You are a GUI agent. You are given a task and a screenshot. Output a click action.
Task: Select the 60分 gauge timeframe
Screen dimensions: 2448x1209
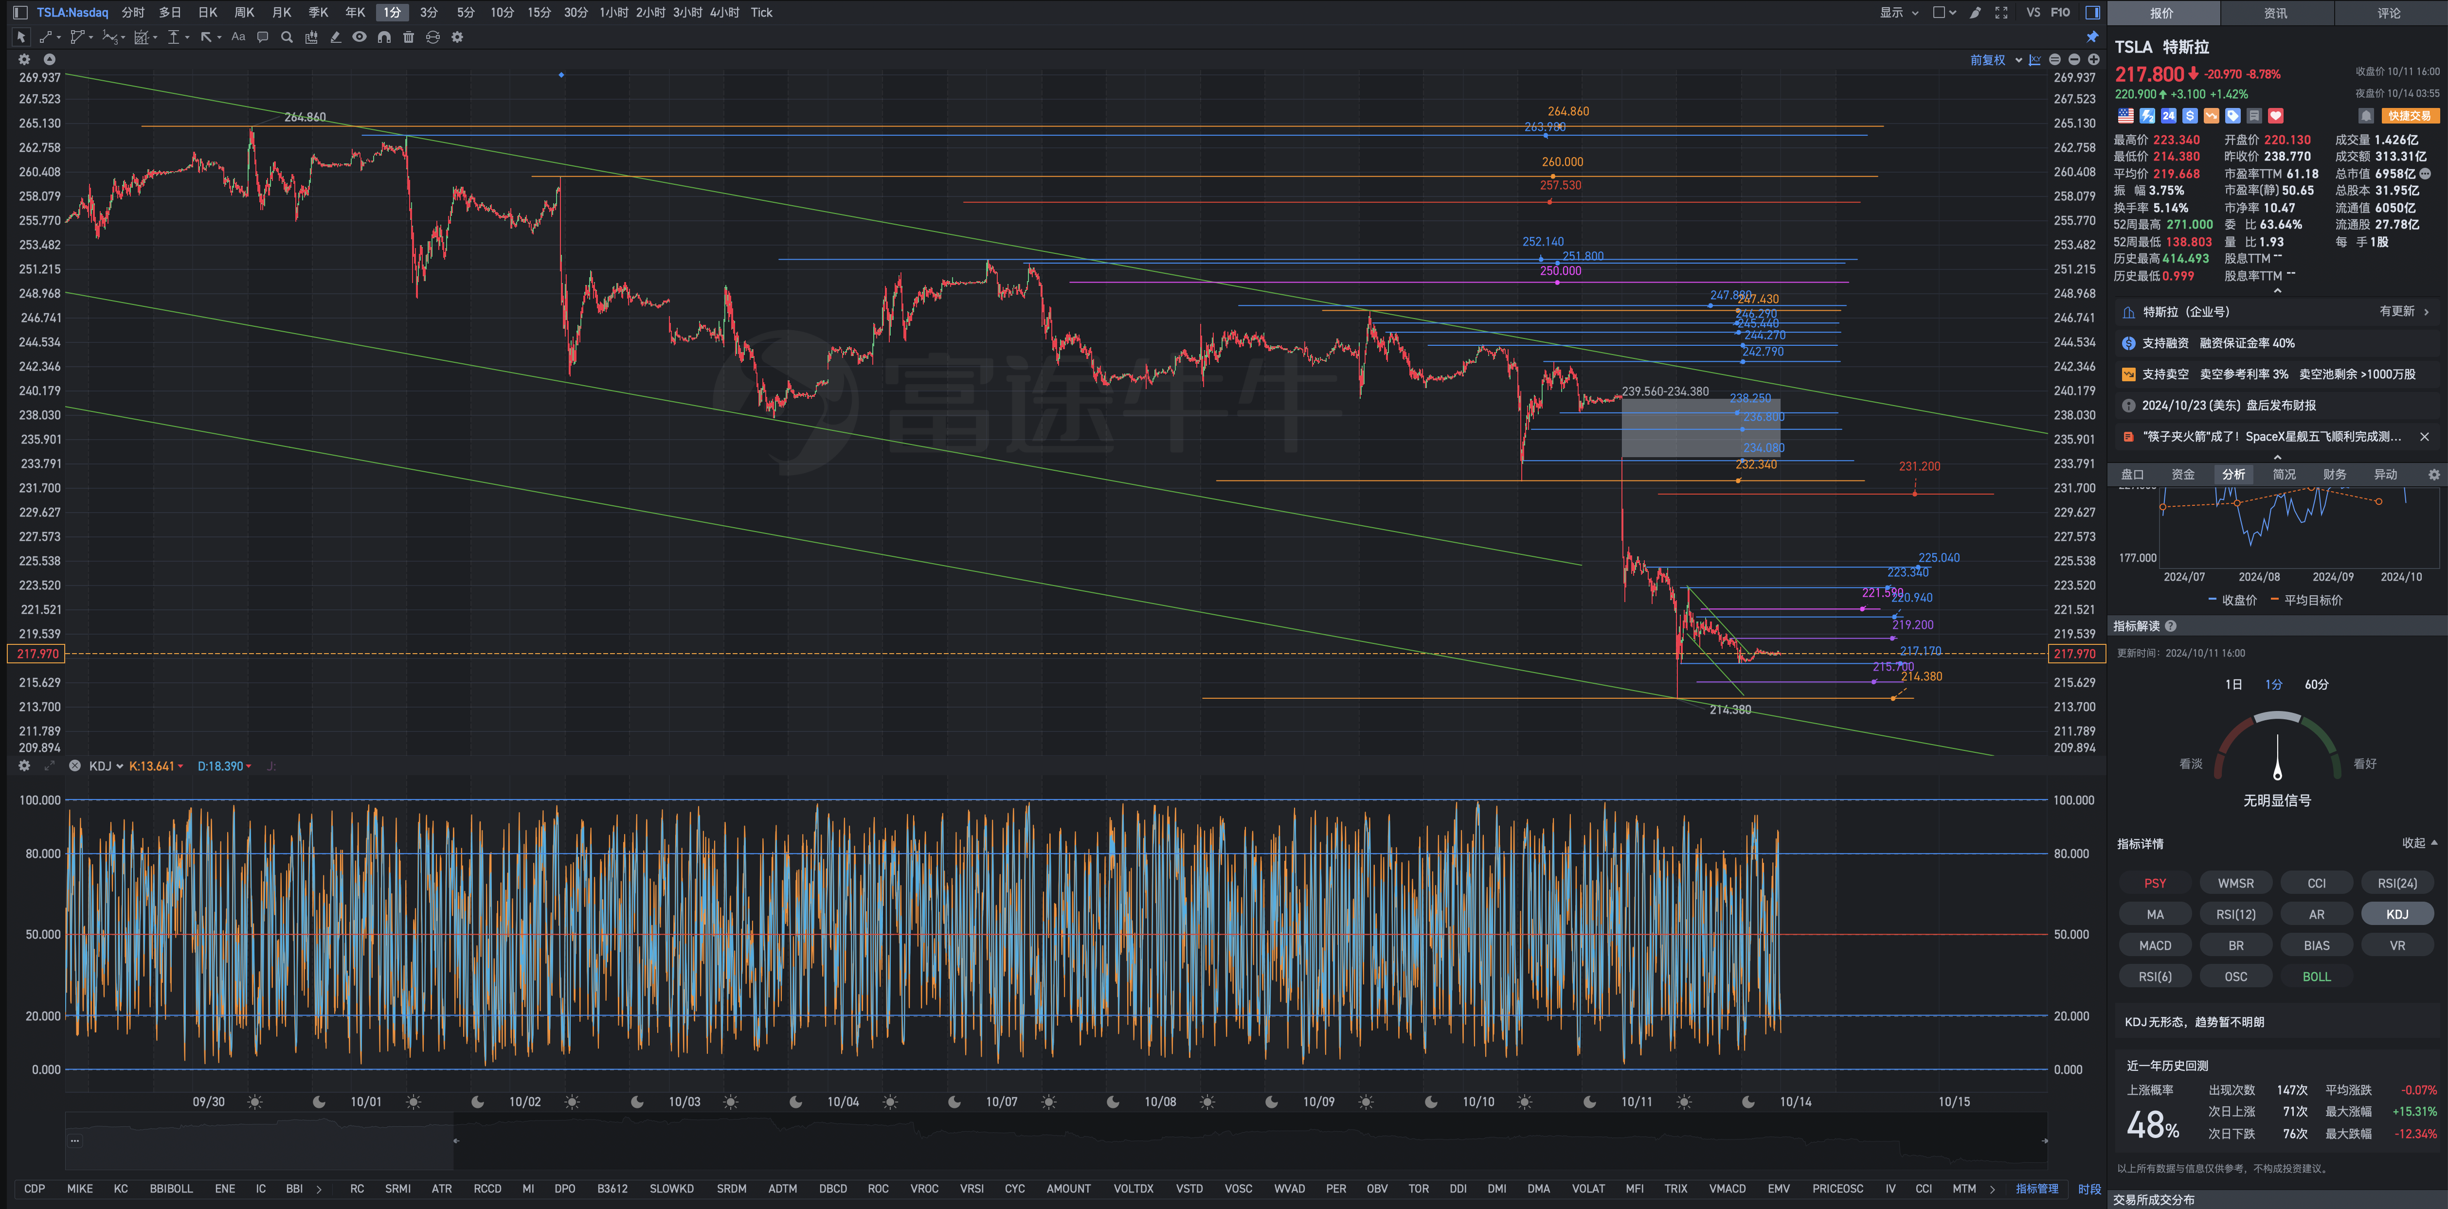click(2316, 685)
